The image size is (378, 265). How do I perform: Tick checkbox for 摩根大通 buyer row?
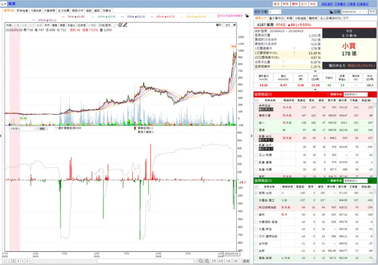point(256,116)
